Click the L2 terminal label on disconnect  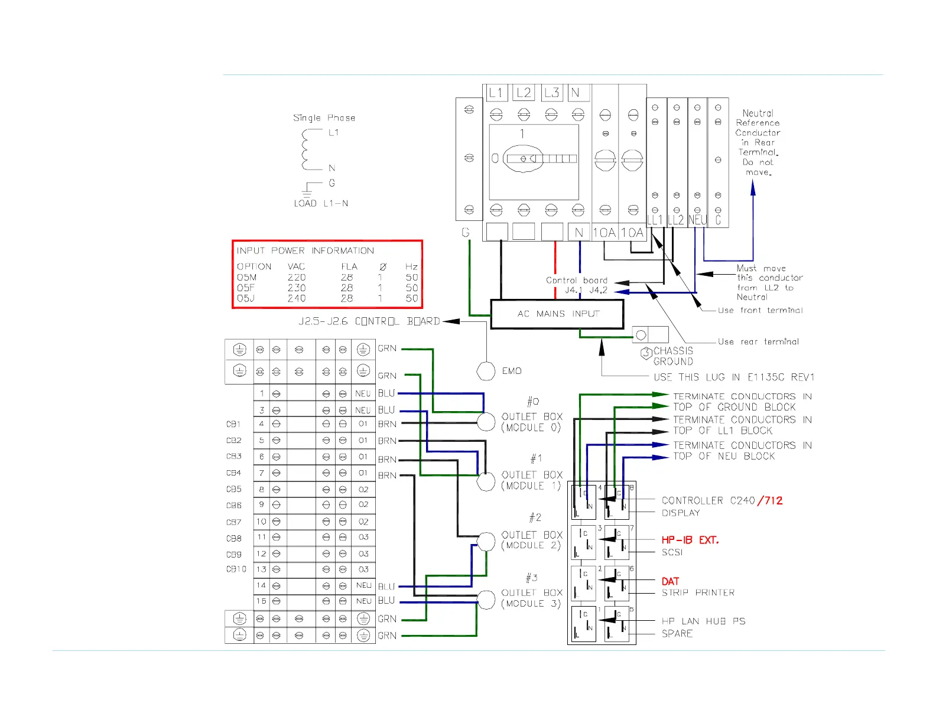pyautogui.click(x=524, y=93)
